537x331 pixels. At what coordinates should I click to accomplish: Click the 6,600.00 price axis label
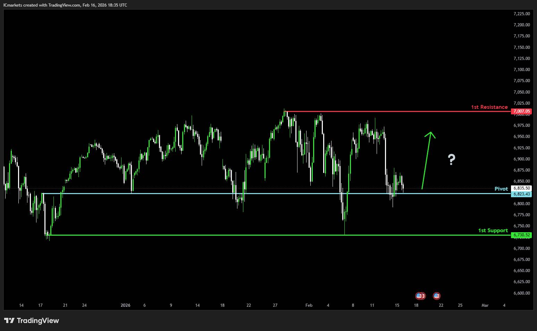pyautogui.click(x=521, y=293)
